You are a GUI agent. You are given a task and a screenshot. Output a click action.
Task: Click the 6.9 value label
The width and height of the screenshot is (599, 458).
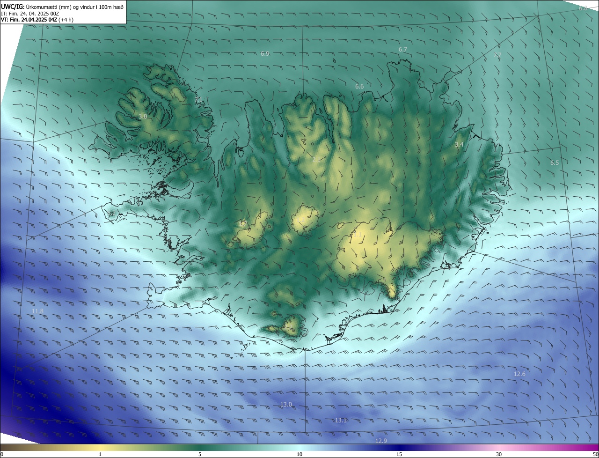coord(265,54)
